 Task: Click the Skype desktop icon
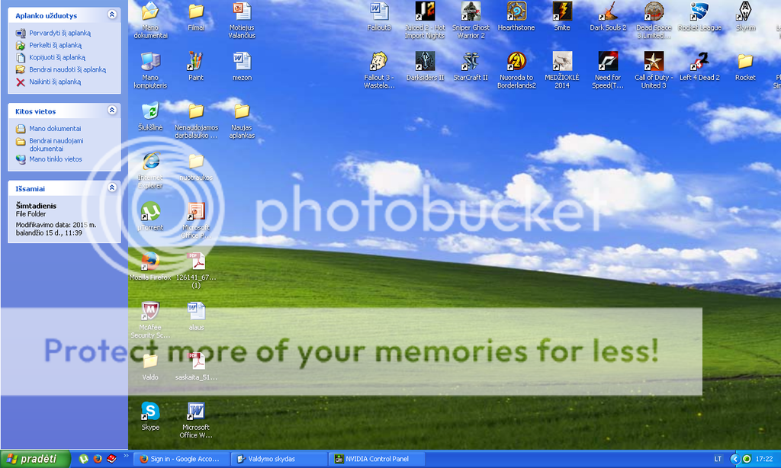pyautogui.click(x=150, y=412)
